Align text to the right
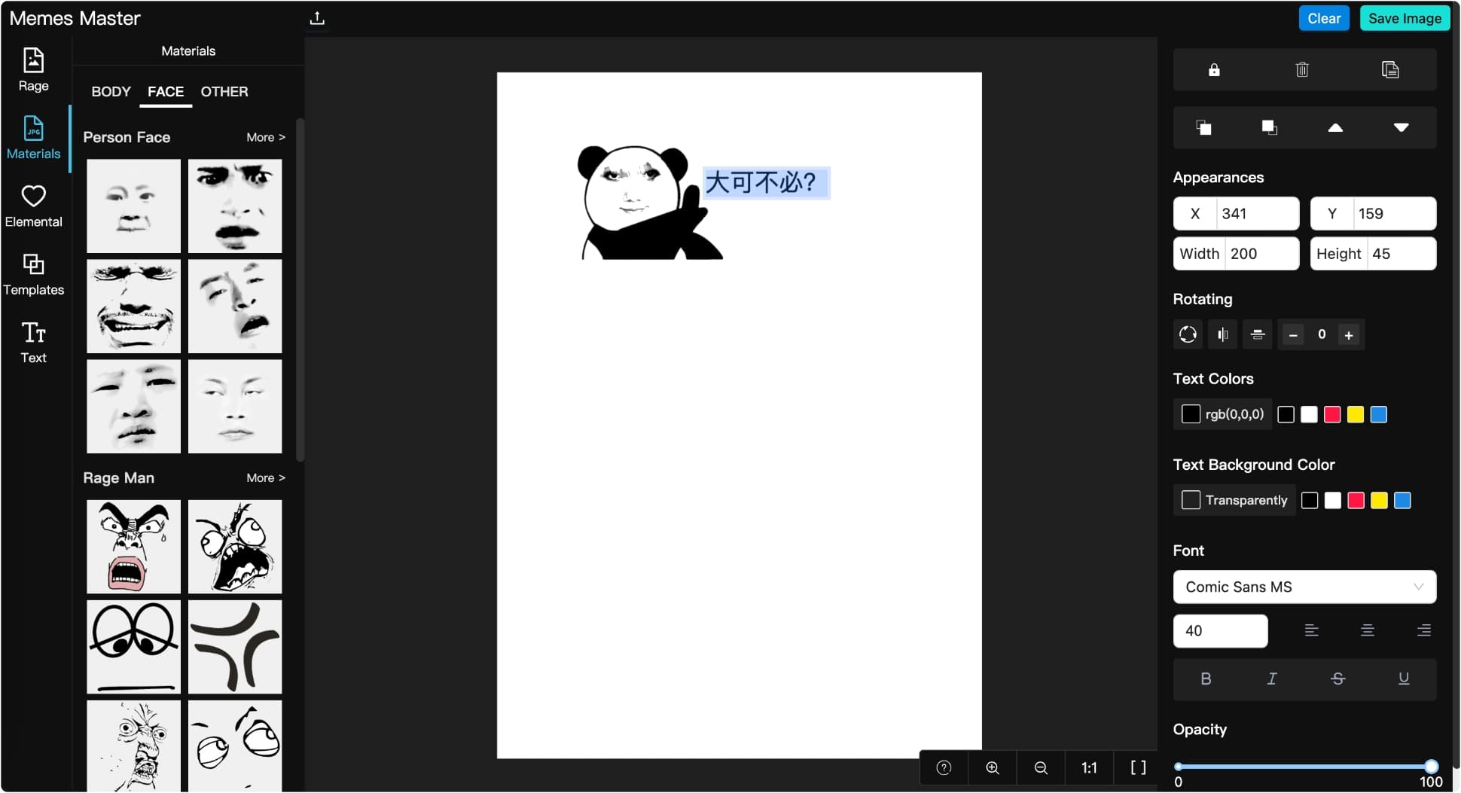The height and width of the screenshot is (793, 1461). click(x=1423, y=630)
